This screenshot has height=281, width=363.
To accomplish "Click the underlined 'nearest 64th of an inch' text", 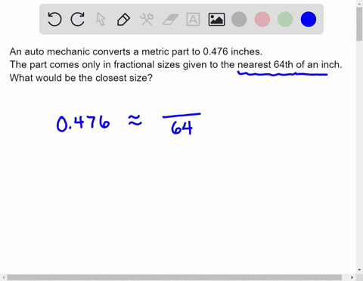I will click(290, 65).
